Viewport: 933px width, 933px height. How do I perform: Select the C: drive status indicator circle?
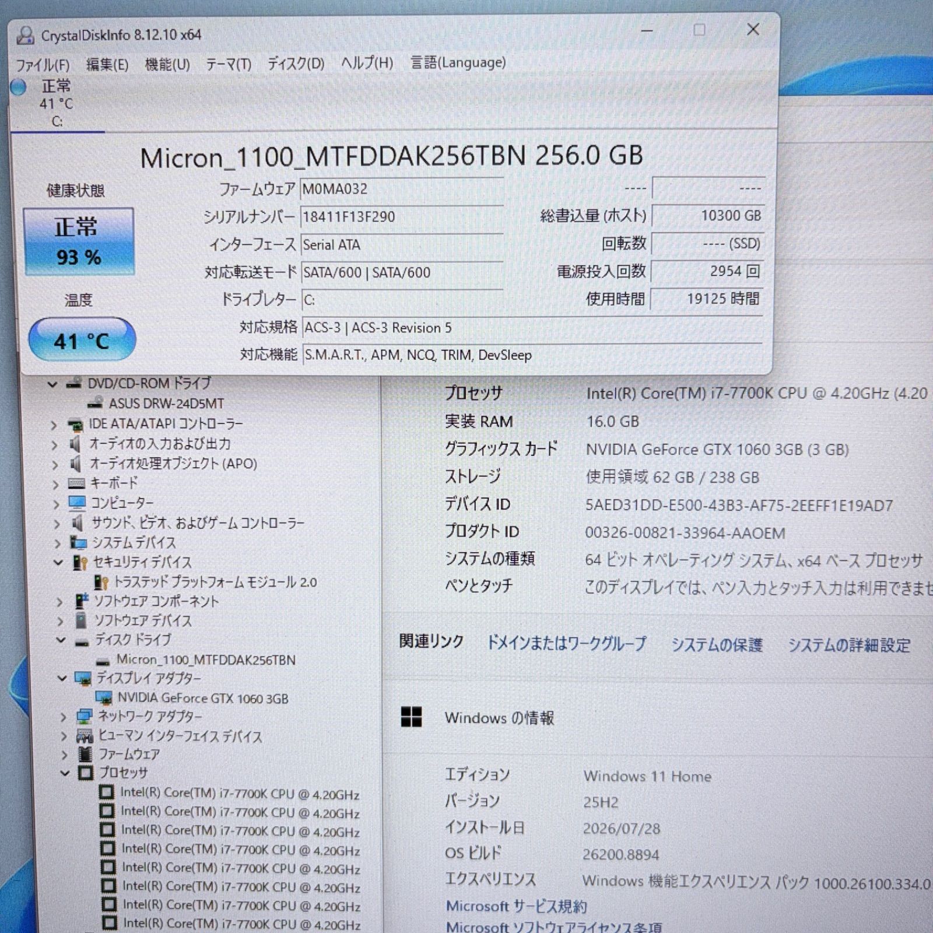pyautogui.click(x=19, y=87)
